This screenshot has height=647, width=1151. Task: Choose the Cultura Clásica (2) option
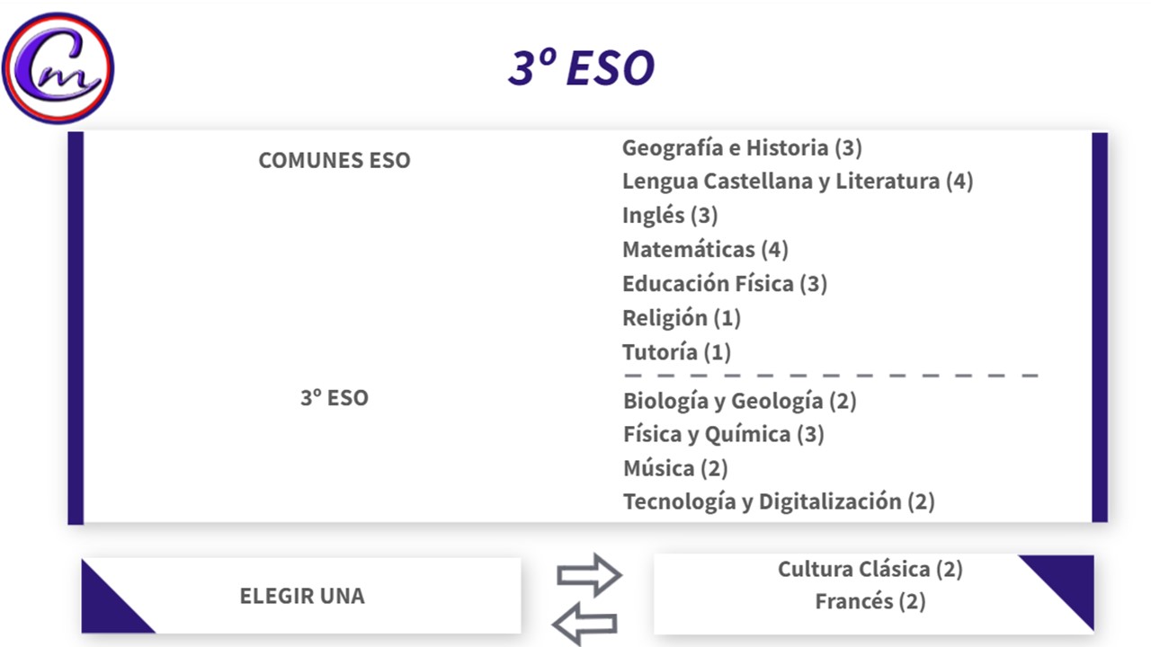(x=870, y=569)
